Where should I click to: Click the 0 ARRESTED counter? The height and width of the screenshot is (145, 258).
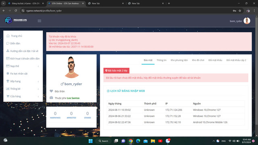point(71,115)
